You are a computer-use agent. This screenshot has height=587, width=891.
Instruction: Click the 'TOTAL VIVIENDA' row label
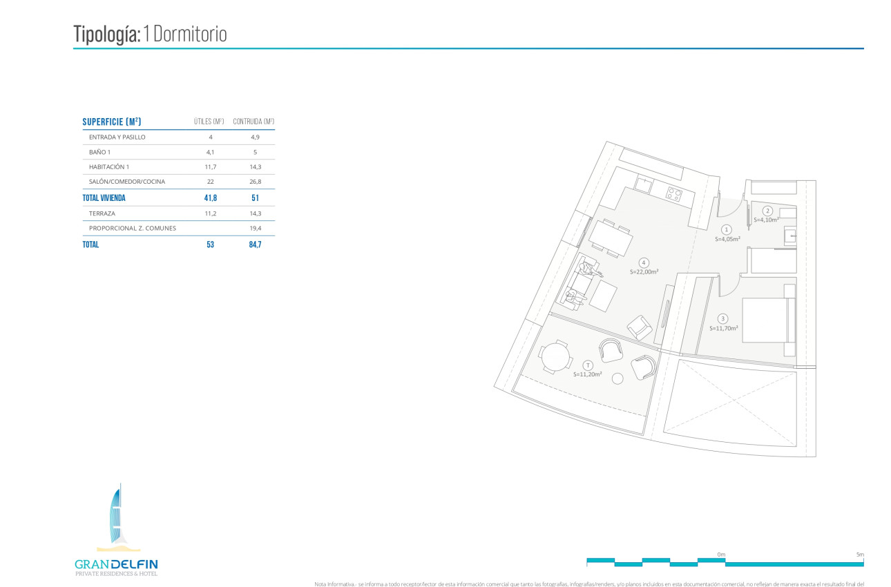tap(104, 198)
